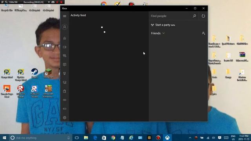The height and width of the screenshot is (141, 251).
Task: Open OneGuide icon in Xbox sidebar
Action: pyautogui.click(x=64, y=100)
